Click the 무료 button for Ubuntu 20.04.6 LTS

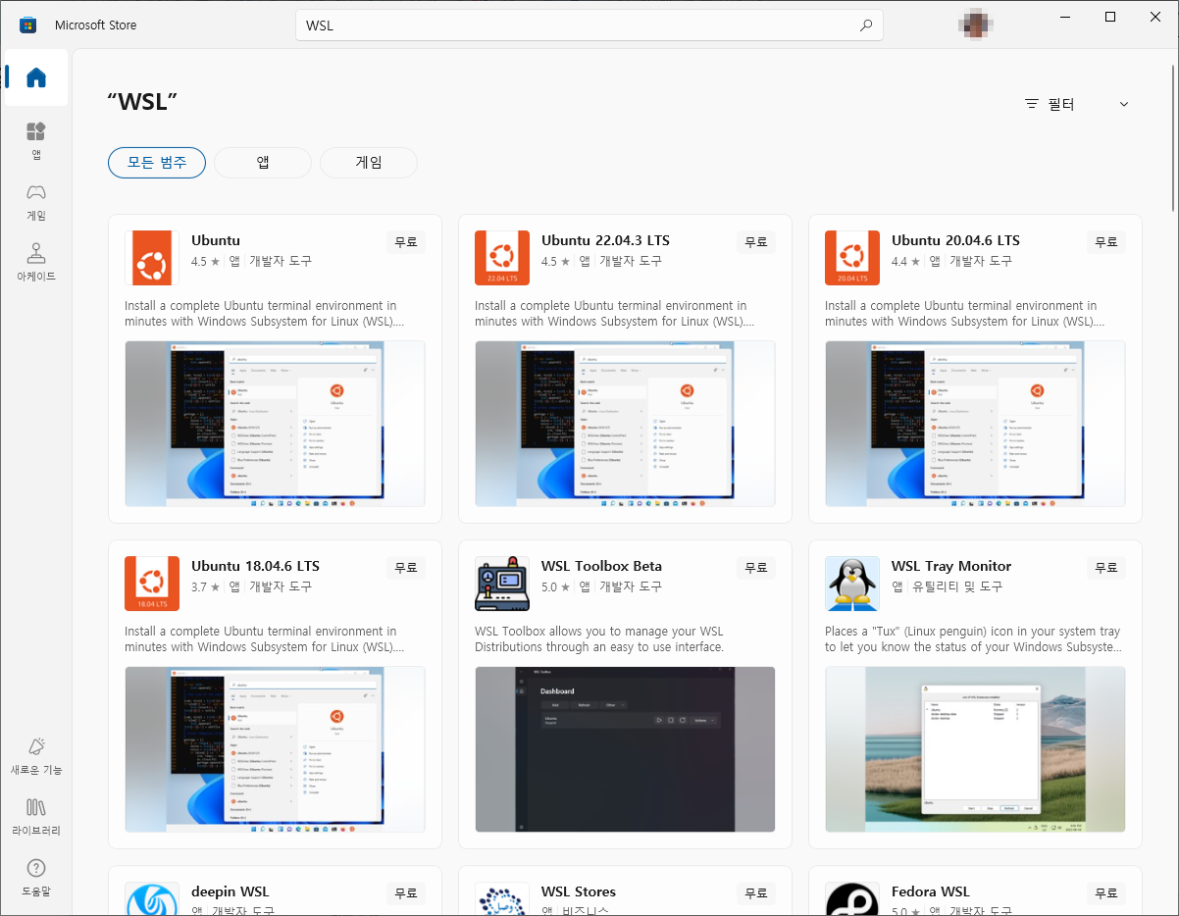pyautogui.click(x=1106, y=242)
